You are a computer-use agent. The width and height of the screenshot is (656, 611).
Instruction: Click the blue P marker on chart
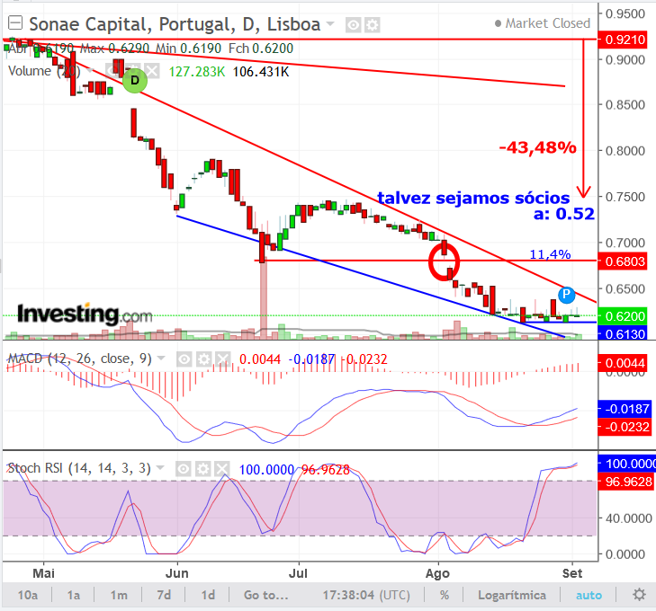tap(567, 296)
